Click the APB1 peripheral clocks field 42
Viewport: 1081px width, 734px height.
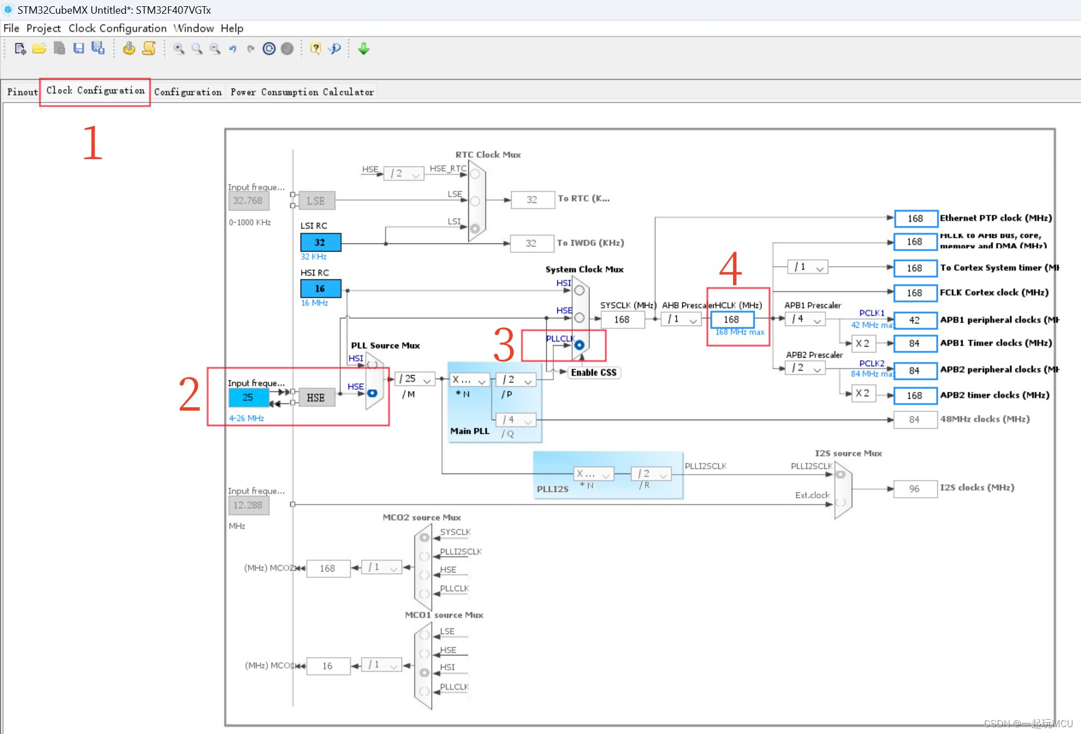(x=914, y=320)
